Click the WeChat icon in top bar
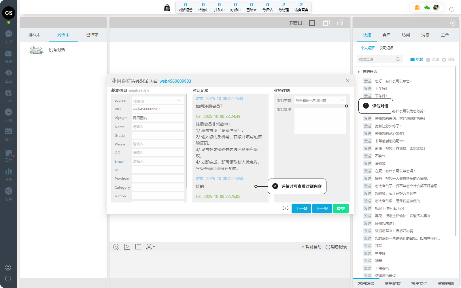 point(427,8)
